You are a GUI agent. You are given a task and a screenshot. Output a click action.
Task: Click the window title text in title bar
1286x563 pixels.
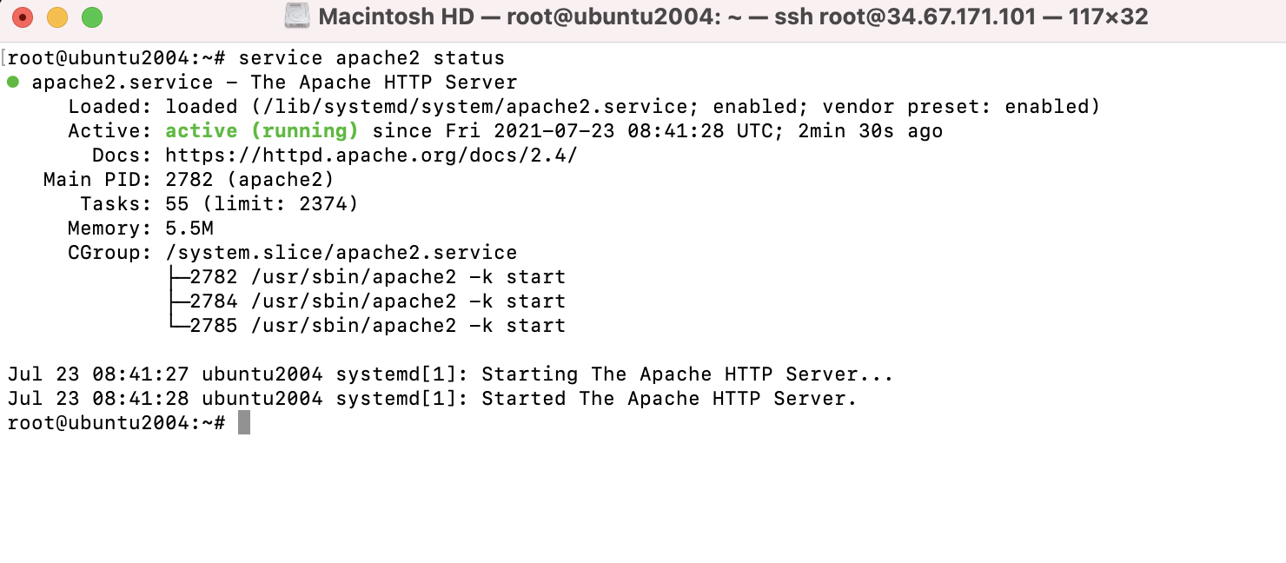[733, 17]
